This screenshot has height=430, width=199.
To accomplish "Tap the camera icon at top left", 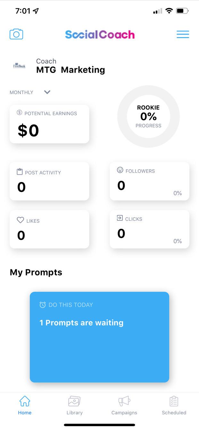I will click(16, 34).
